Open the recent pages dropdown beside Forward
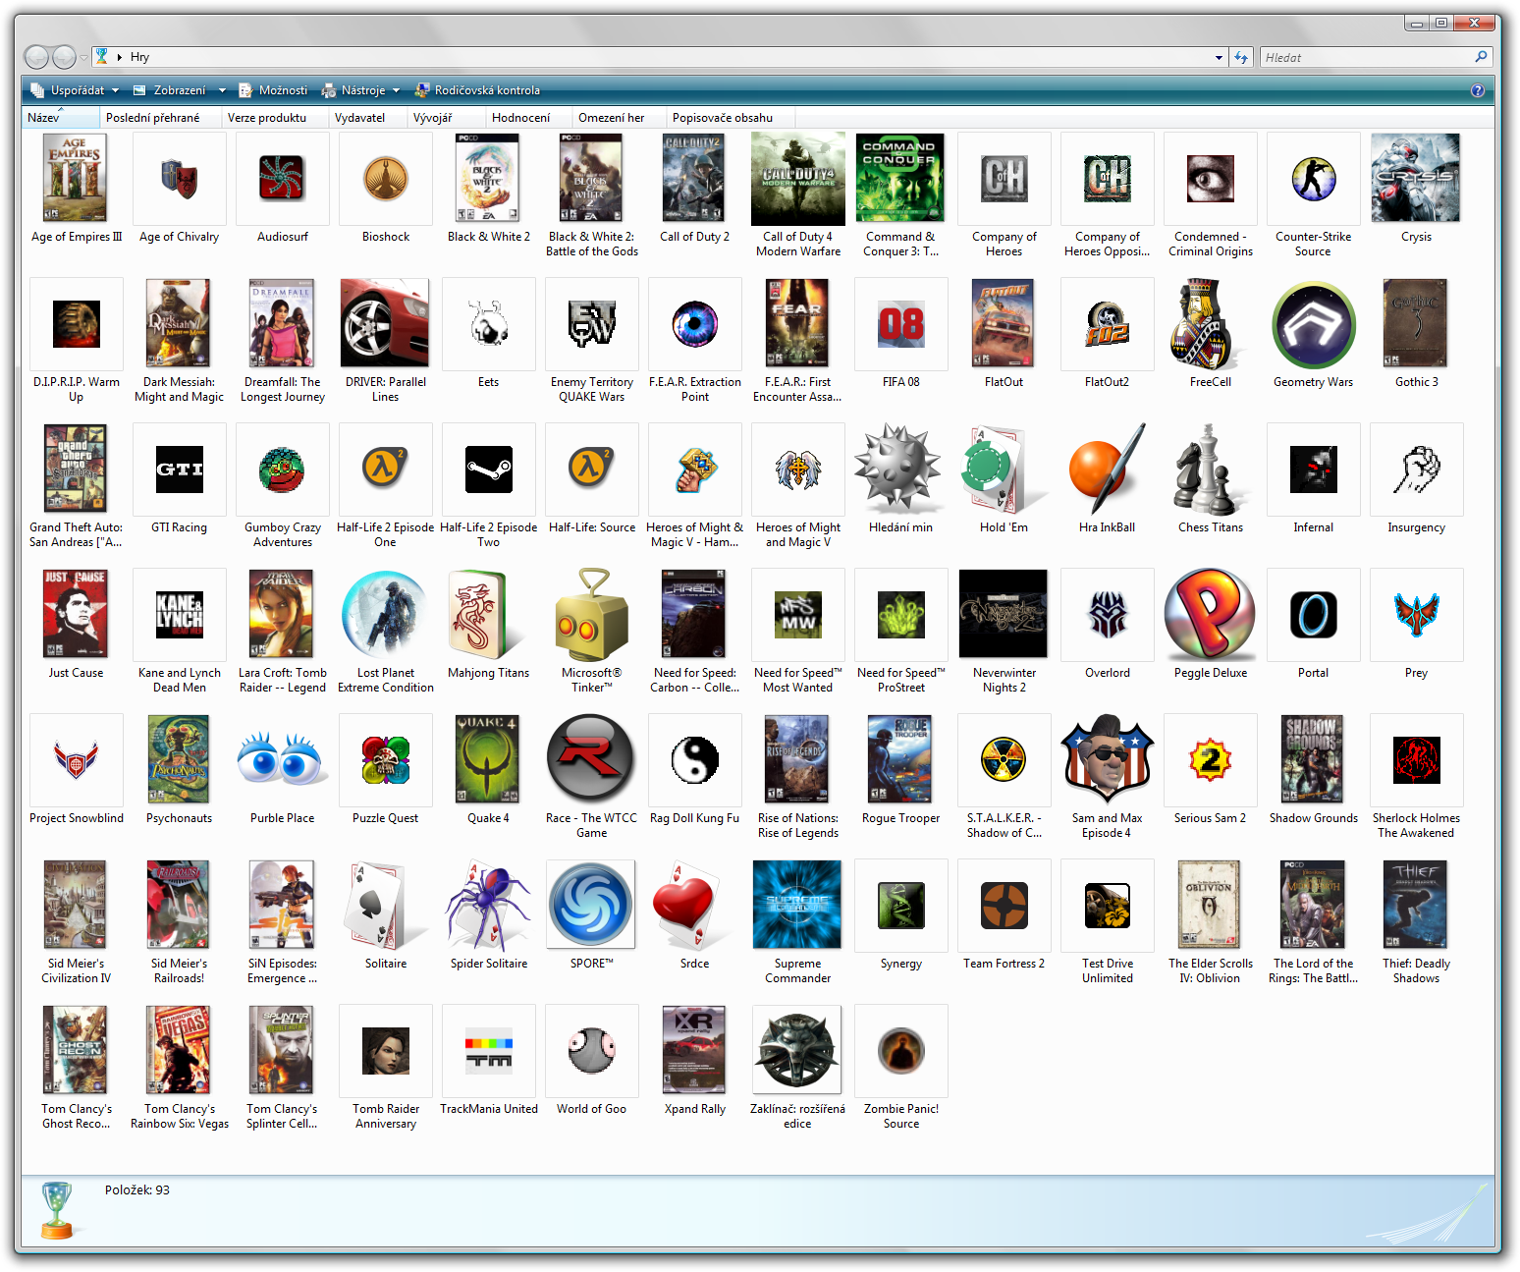Image resolution: width=1520 pixels, height=1272 pixels. (83, 57)
